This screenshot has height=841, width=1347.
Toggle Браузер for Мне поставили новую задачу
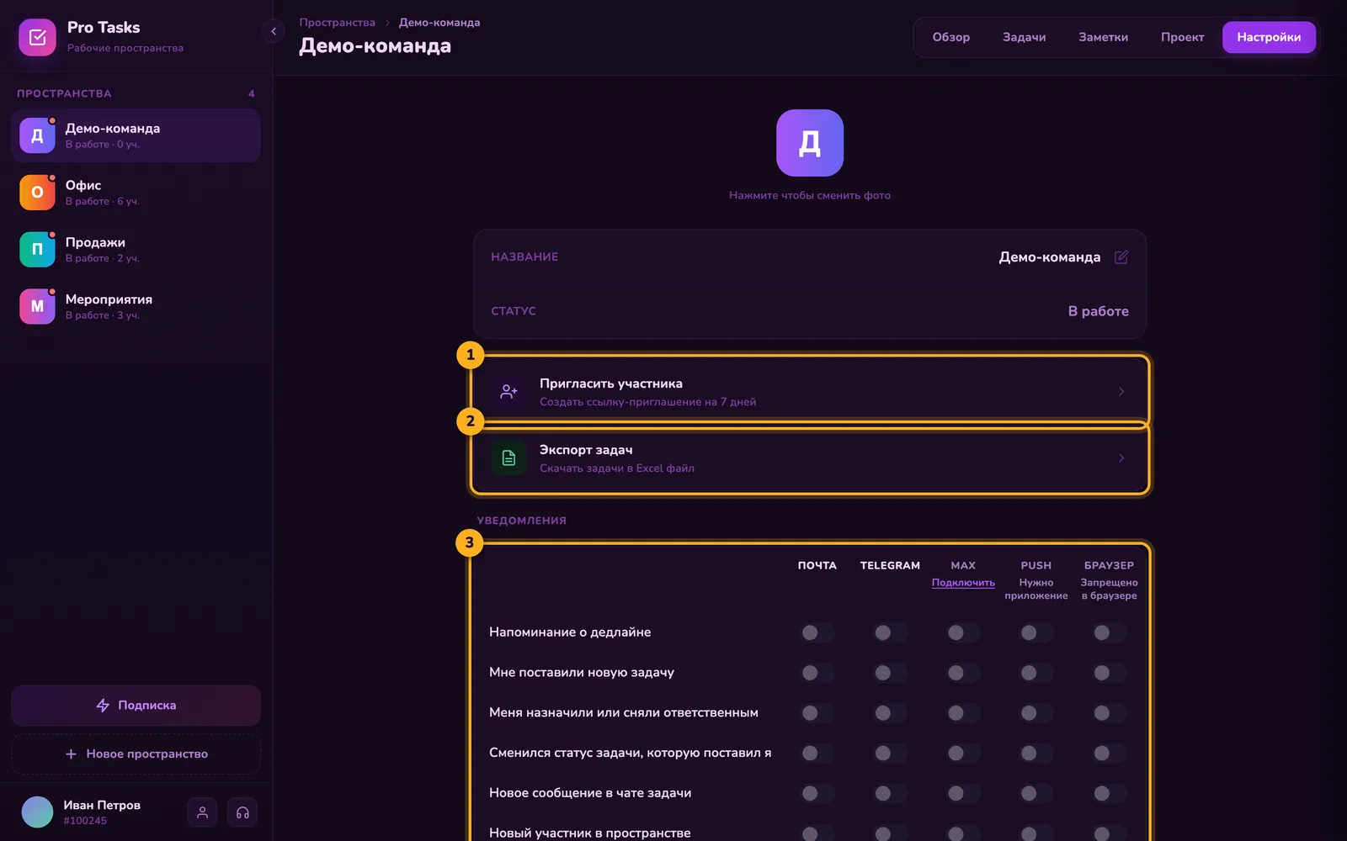[x=1109, y=673]
